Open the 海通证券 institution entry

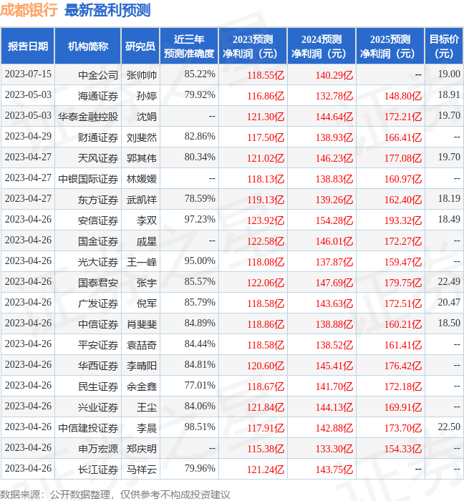point(98,95)
